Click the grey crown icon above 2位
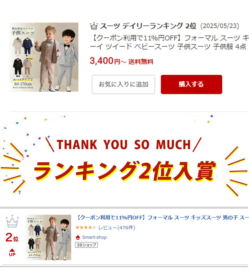This screenshot has width=249, height=273. point(12,221)
